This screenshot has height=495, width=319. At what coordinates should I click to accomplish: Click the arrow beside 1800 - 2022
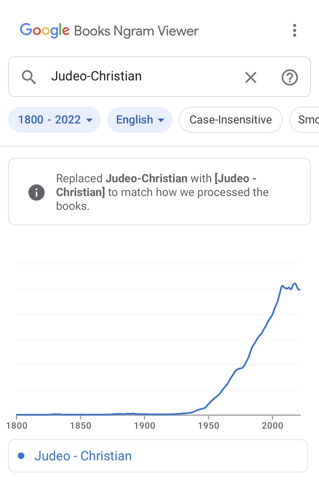(x=89, y=120)
